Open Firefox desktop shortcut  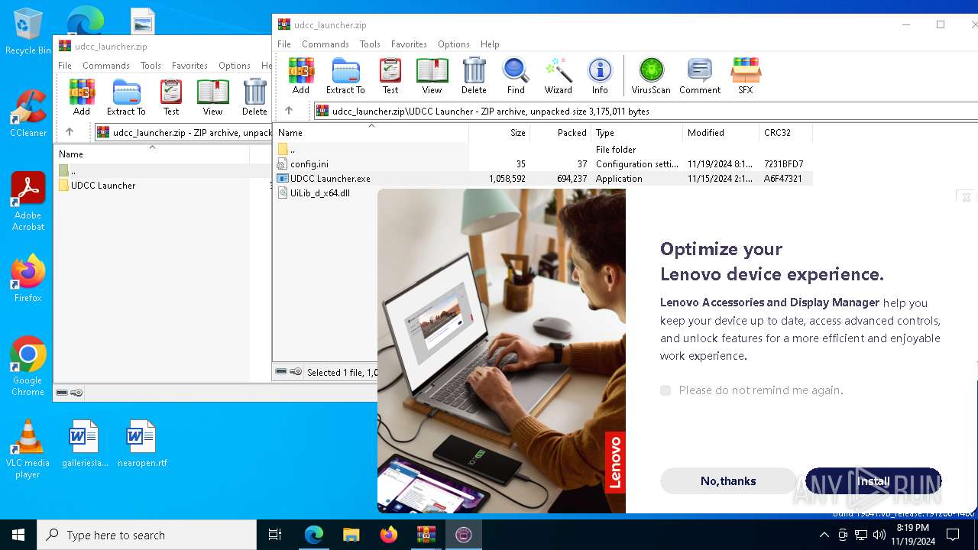(28, 278)
